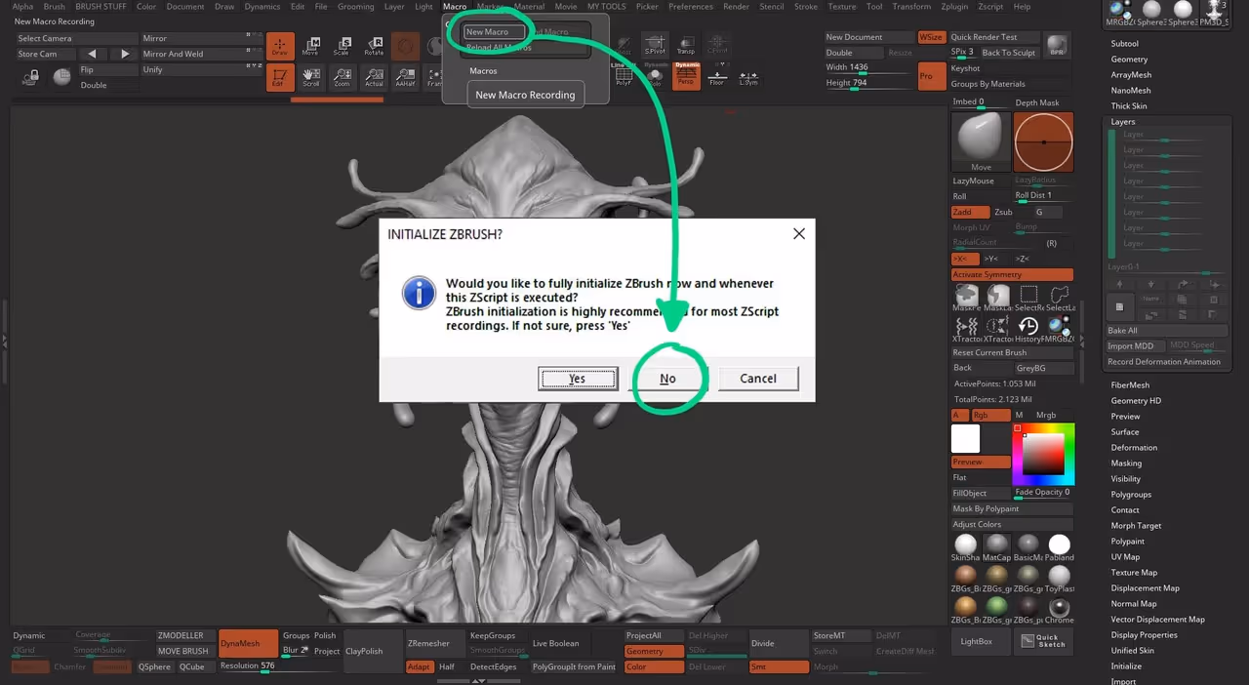This screenshot has height=685, width=1249.
Task: Click the Scroll canvas icon
Action: click(x=310, y=77)
